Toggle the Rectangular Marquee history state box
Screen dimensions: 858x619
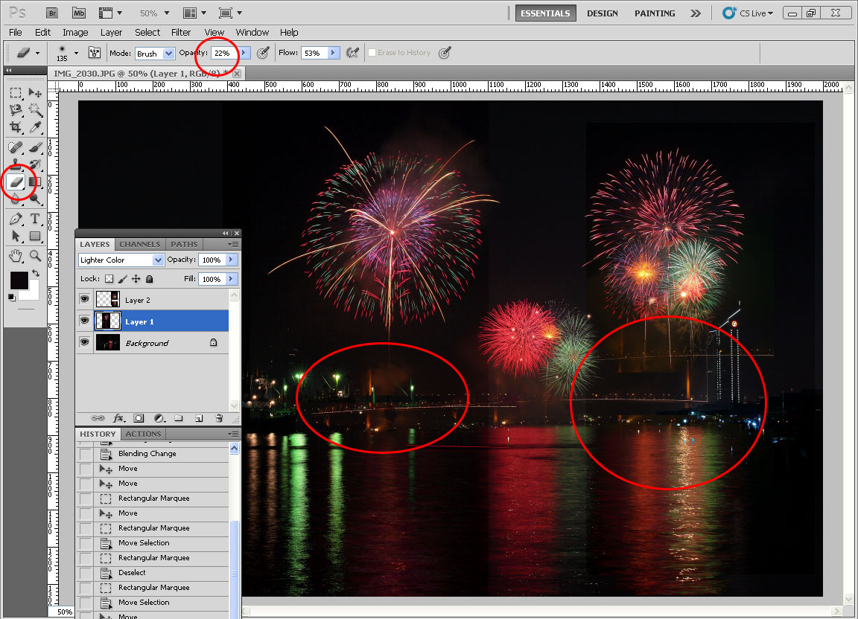tap(86, 498)
